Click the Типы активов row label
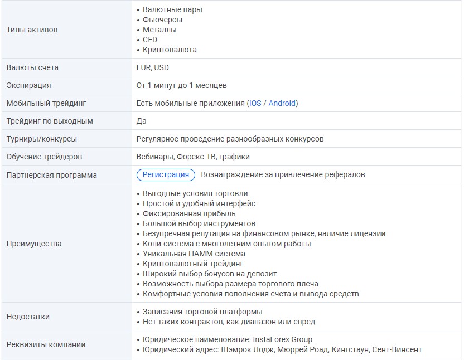The image size is (464, 360). coord(32,30)
